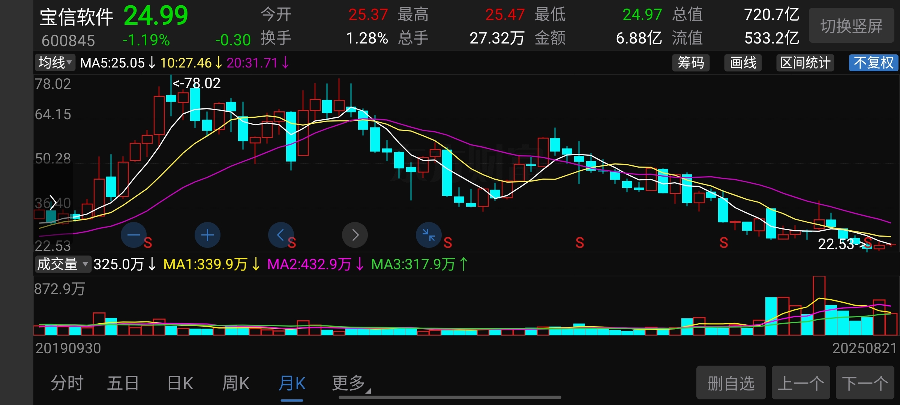Tap the turnover amount 6.88亿

coord(639,38)
